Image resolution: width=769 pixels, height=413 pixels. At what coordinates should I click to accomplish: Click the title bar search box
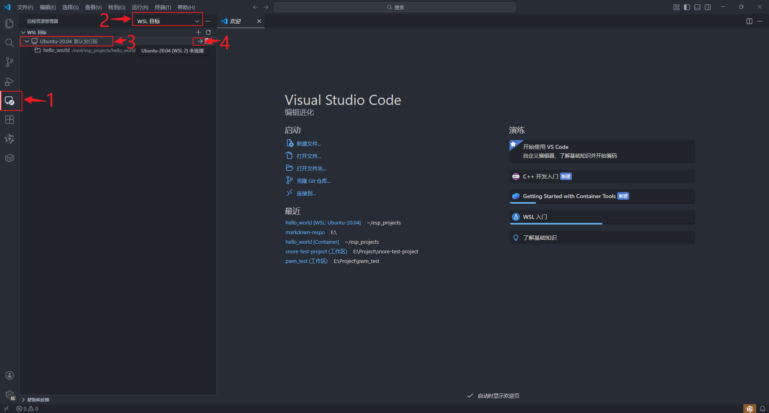click(x=395, y=7)
